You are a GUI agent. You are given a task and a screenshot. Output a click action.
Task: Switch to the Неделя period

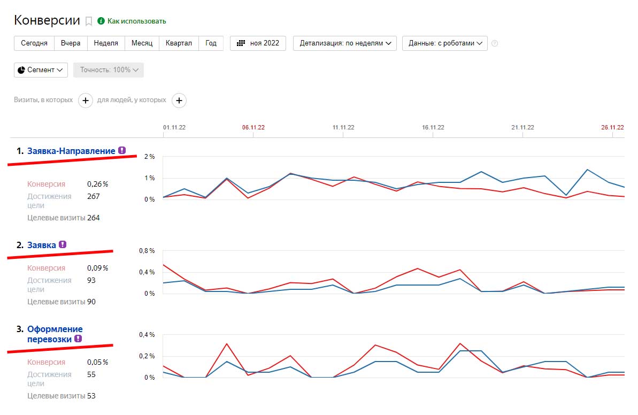[x=106, y=43]
